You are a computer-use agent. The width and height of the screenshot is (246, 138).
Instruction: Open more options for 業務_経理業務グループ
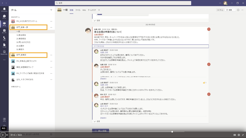tap(51, 67)
